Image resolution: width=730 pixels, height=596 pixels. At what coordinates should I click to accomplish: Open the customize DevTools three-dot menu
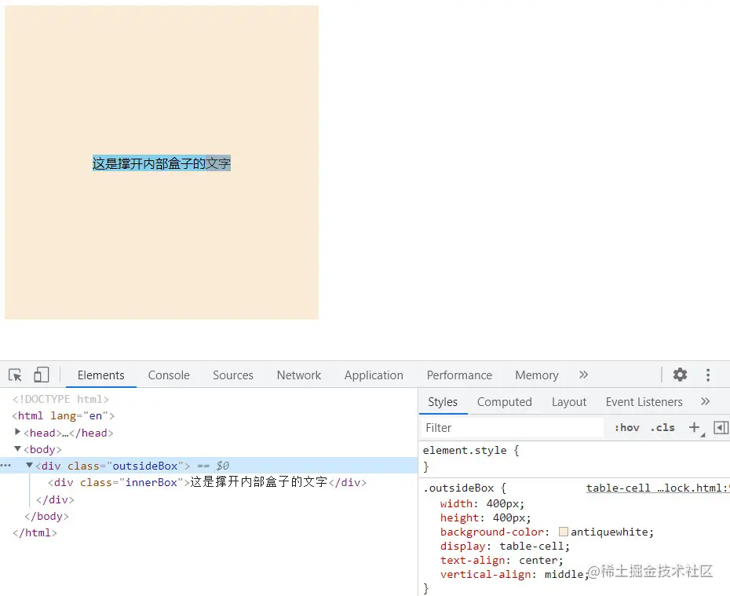pos(706,375)
